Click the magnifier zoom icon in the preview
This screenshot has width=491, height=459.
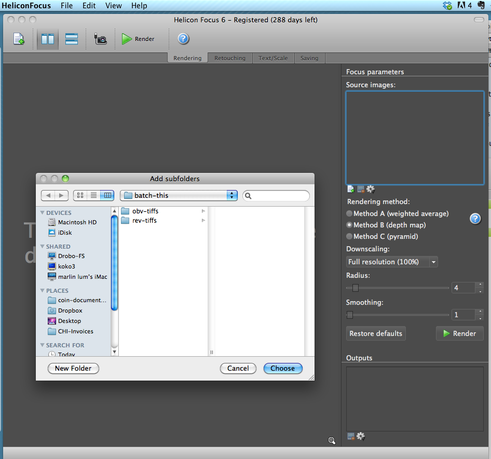[332, 440]
